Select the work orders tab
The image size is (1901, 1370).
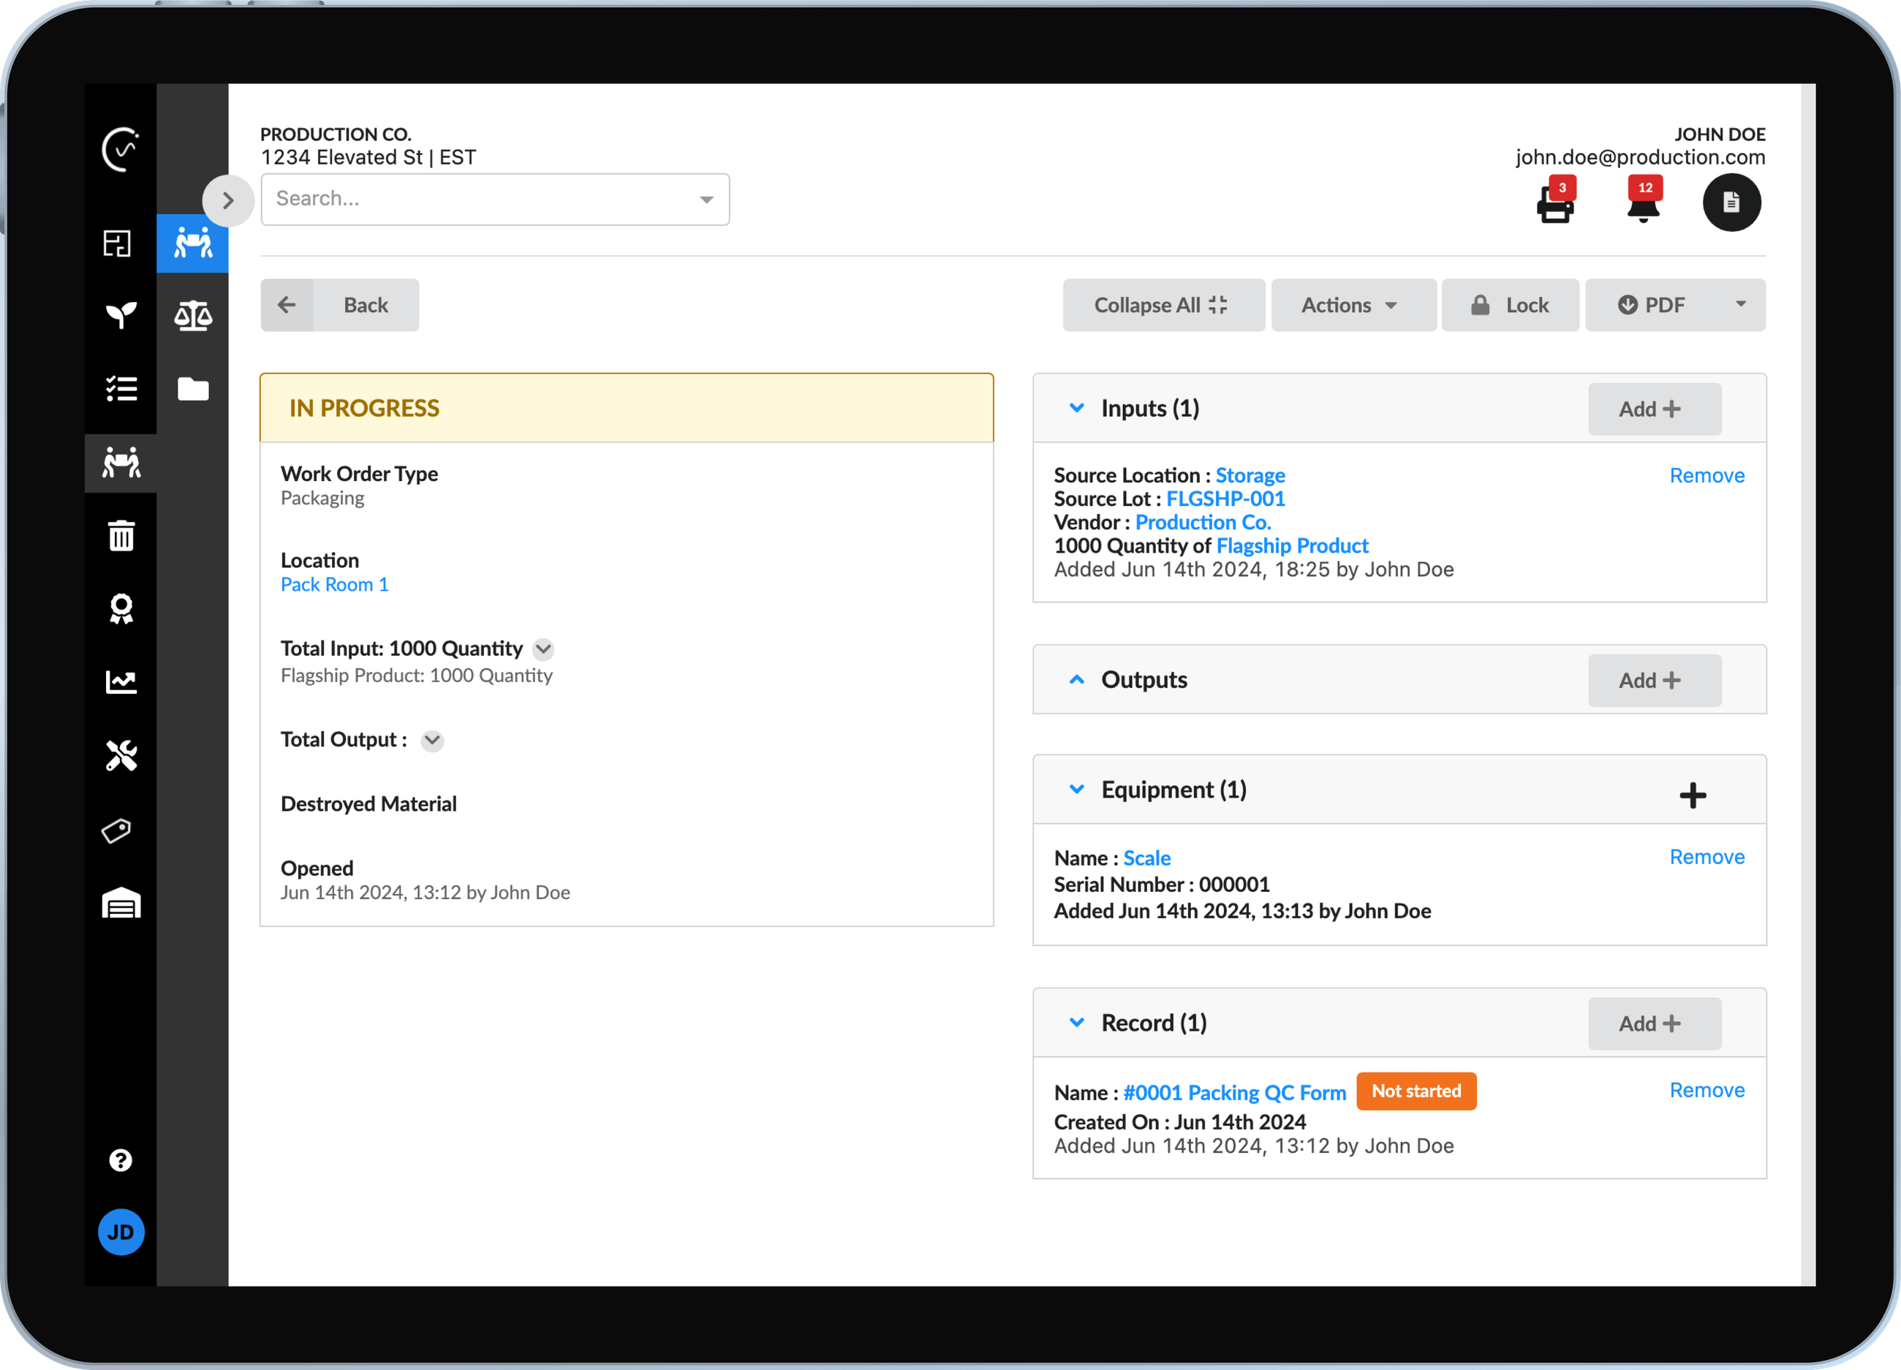click(x=193, y=244)
